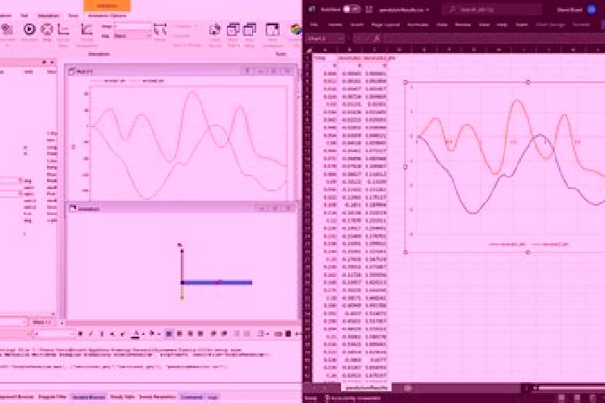
Task: Switch to the Excel Insert tab
Action: pyautogui.click(x=356, y=24)
